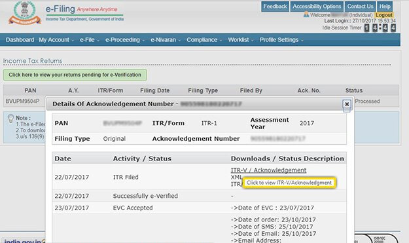Open the ITR-V / Acknowledgement download link

[268, 170]
